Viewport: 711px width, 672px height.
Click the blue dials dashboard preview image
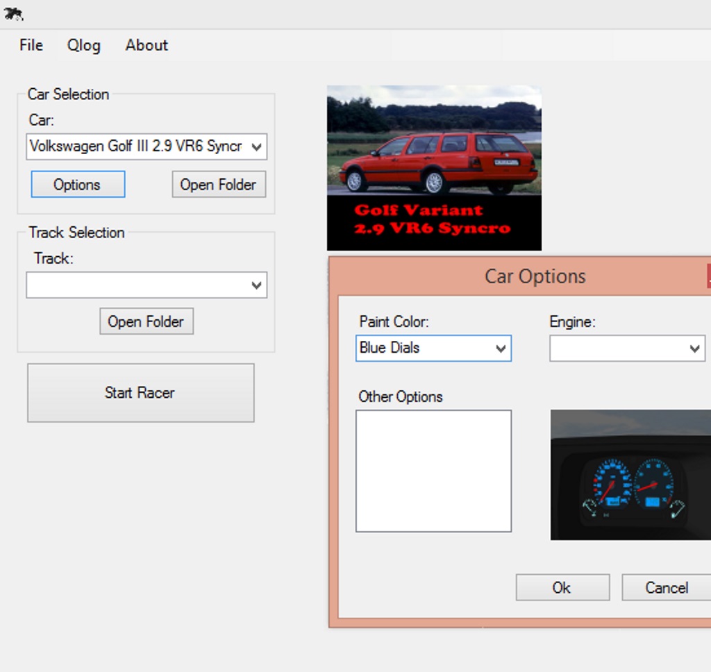tap(630, 475)
